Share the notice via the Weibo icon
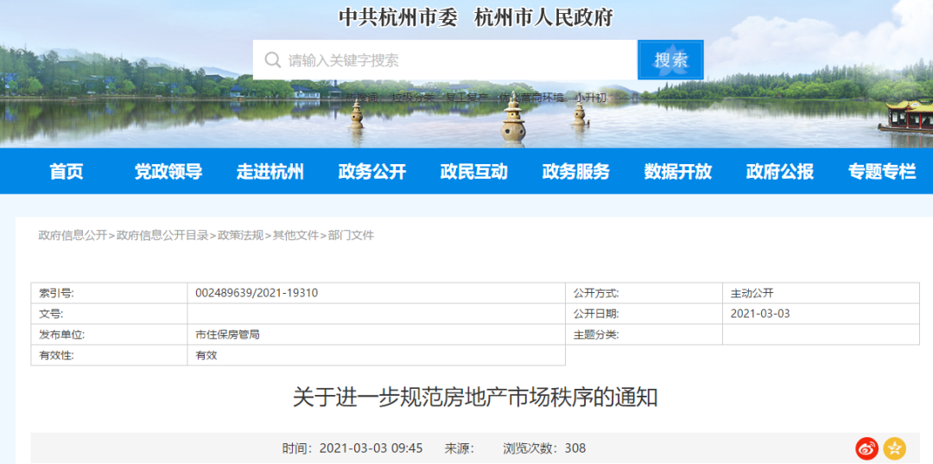 click(867, 448)
